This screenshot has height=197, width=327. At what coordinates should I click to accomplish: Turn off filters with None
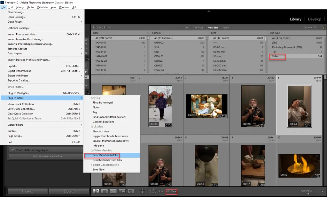click(226, 28)
